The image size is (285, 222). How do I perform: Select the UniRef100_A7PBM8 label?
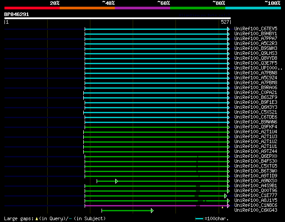[256, 82]
